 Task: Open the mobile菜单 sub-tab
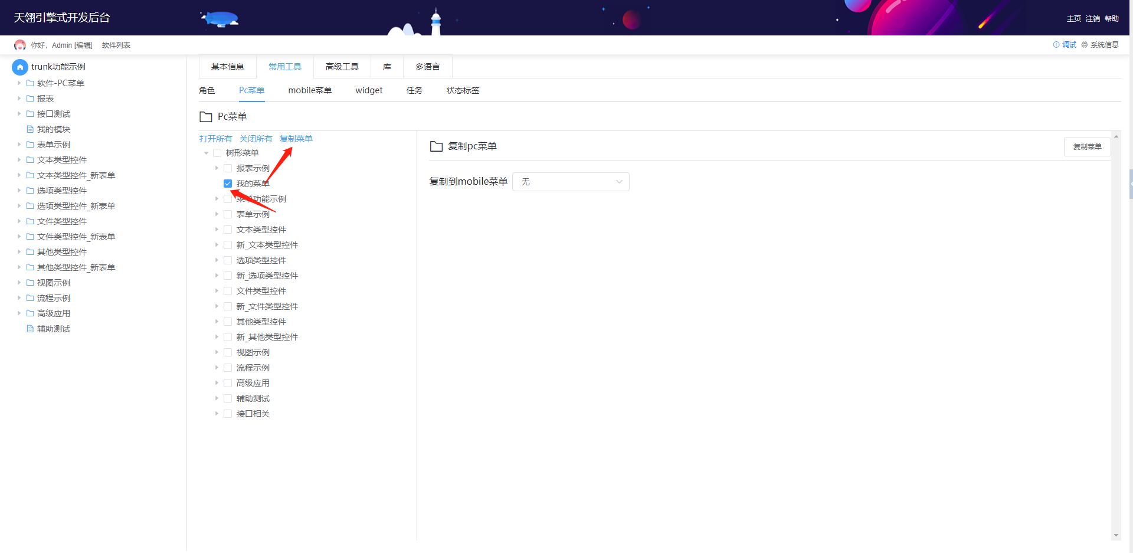(x=310, y=90)
